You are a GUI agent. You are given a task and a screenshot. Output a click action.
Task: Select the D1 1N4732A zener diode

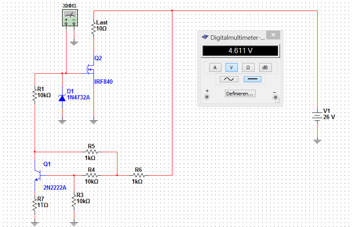tap(62, 98)
